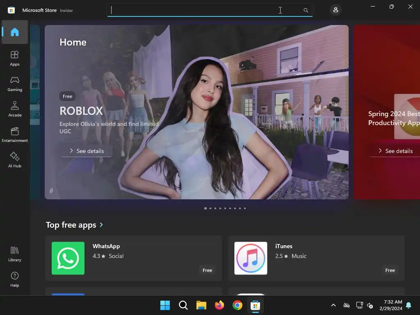Click the search magnifier icon in the search box

click(x=306, y=10)
